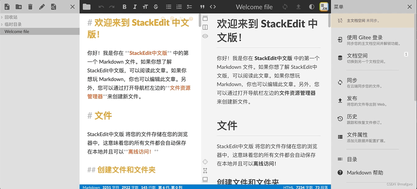Open the 目录 table of contents
This screenshot has width=417, height=189.
click(x=372, y=159)
